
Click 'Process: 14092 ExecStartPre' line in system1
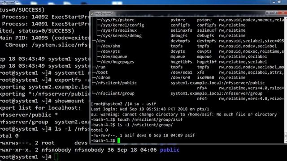click(46, 17)
